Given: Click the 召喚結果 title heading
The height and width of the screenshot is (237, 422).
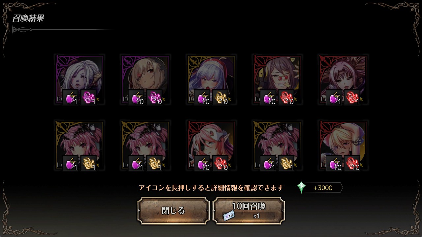Looking at the screenshot, I should [28, 18].
